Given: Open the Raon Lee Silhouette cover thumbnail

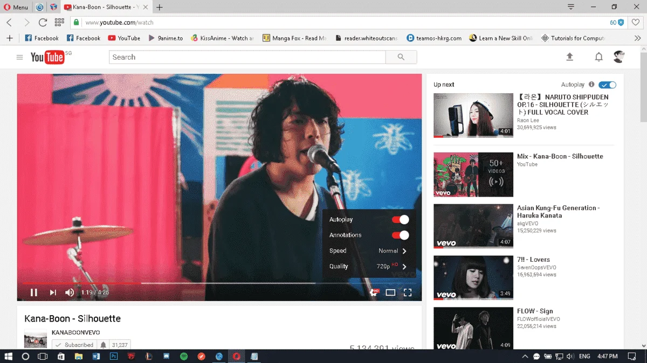Looking at the screenshot, I should [x=473, y=115].
